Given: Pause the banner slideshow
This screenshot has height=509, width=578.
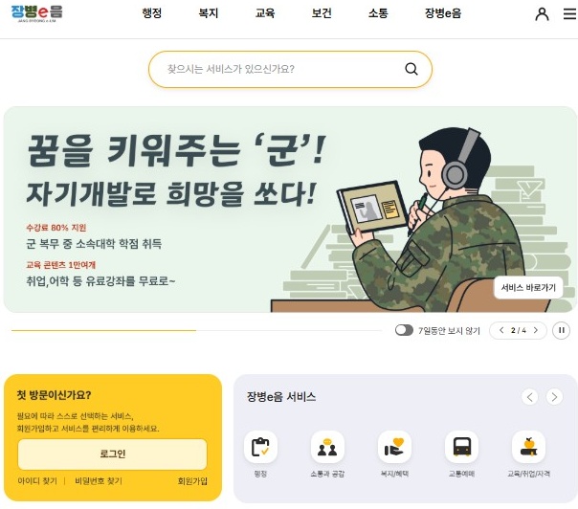Looking at the screenshot, I should click(561, 330).
